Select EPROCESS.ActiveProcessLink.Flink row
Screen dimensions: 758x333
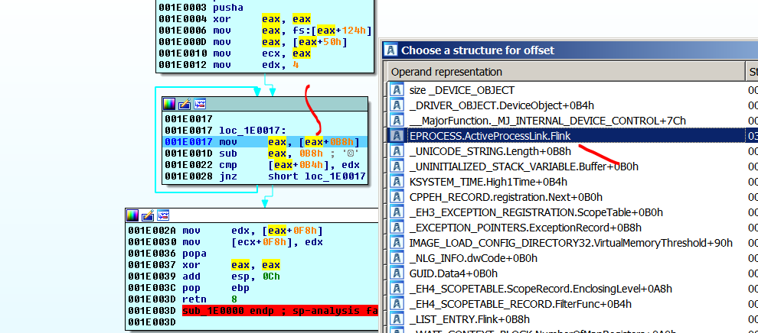[490, 136]
